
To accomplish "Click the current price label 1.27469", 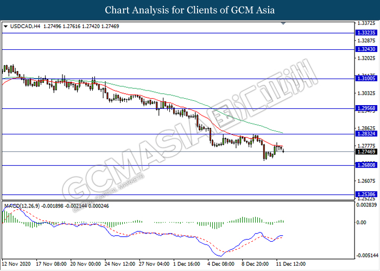I will tap(366, 152).
